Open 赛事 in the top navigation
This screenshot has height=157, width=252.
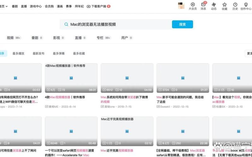(69, 6)
